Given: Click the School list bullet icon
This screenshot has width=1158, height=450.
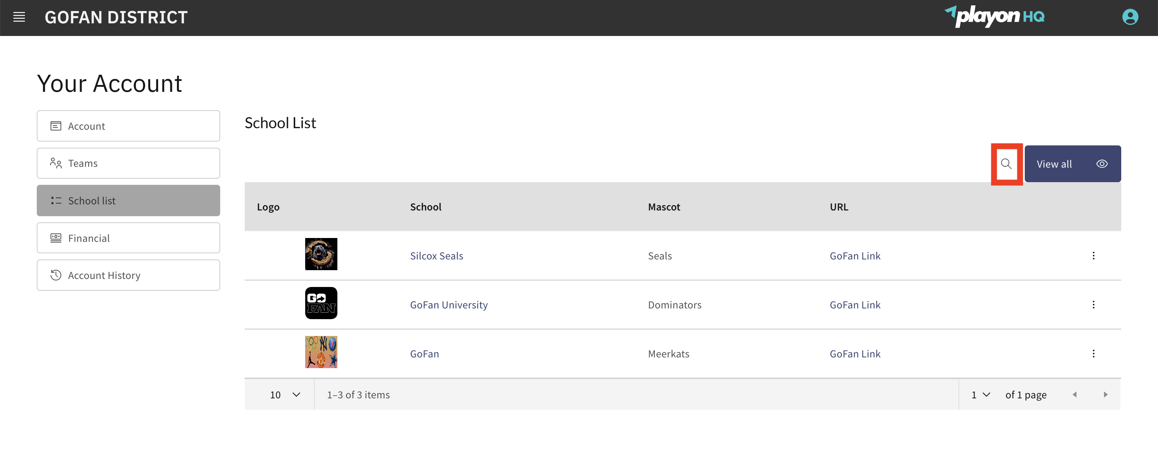Looking at the screenshot, I should (x=56, y=200).
